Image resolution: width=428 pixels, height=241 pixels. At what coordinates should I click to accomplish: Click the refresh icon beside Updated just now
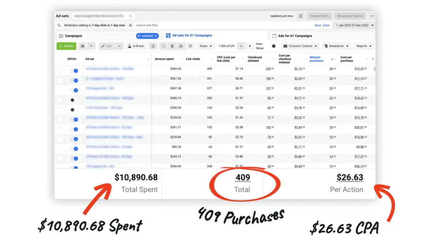(x=301, y=16)
